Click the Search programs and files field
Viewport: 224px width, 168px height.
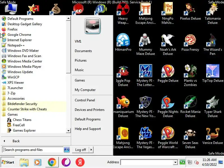click(x=33, y=150)
